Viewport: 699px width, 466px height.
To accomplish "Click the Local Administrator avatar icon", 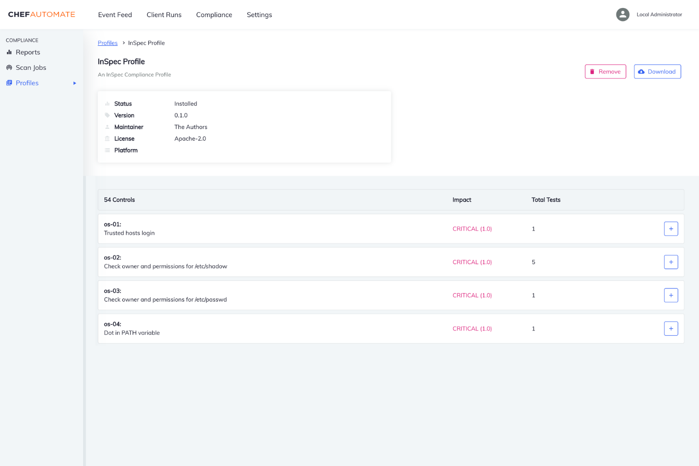I will (x=622, y=14).
